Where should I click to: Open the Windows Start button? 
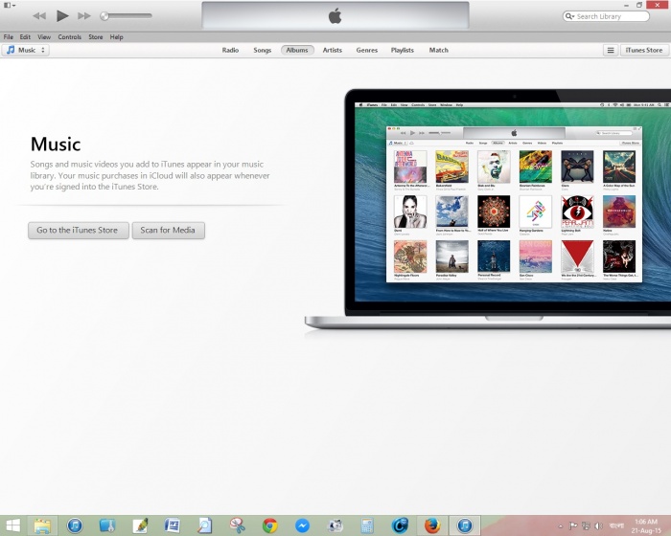(13, 525)
